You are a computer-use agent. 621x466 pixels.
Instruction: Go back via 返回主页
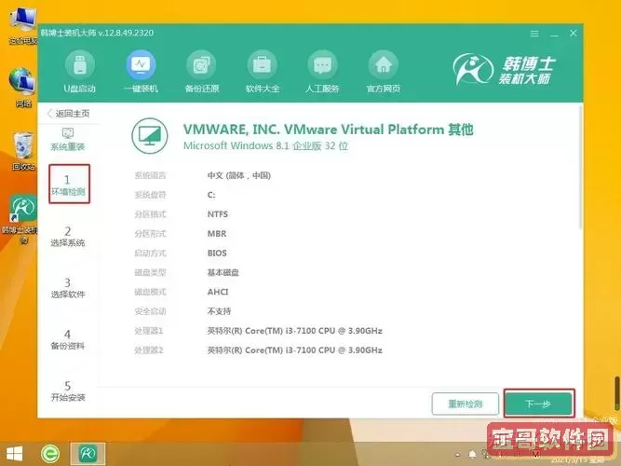[68, 114]
